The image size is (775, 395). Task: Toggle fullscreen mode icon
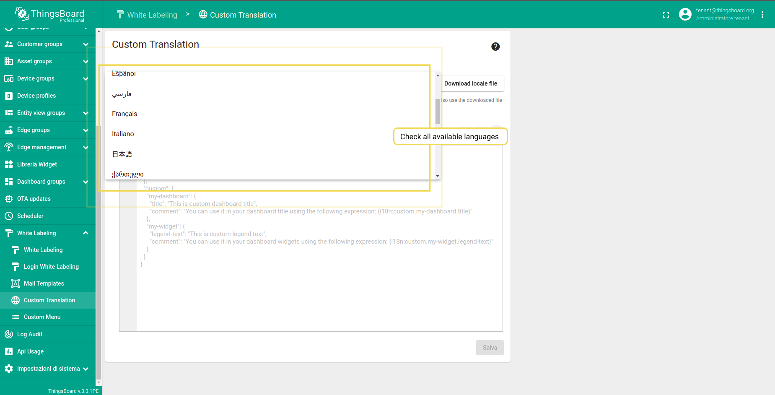tap(666, 15)
